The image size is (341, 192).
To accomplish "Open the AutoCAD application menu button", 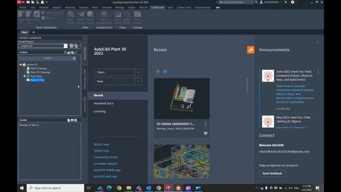I will [21, 2].
